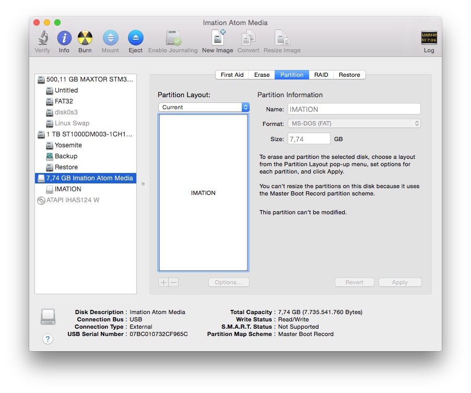Select the IMATION volume in sidebar
471x393 pixels.
[68, 189]
